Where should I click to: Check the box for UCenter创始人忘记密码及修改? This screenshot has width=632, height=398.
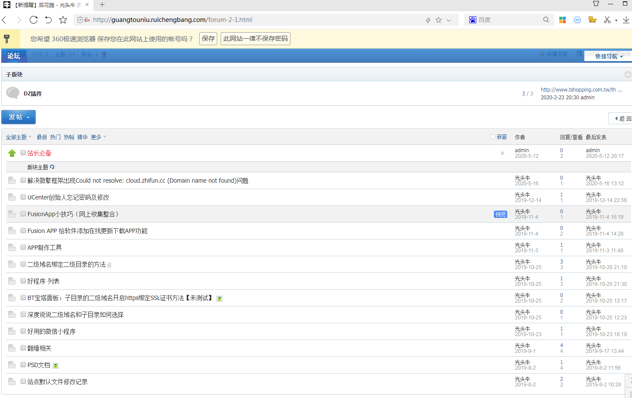point(23,197)
